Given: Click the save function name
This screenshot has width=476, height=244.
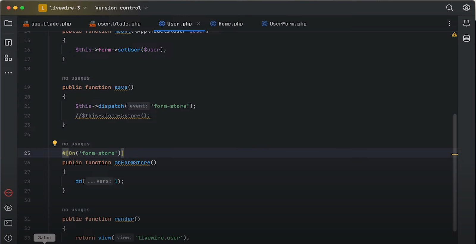Looking at the screenshot, I should [121, 87].
